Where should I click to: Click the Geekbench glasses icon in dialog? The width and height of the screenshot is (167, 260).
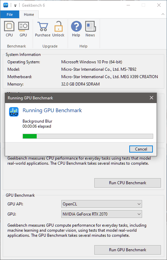[14, 111]
